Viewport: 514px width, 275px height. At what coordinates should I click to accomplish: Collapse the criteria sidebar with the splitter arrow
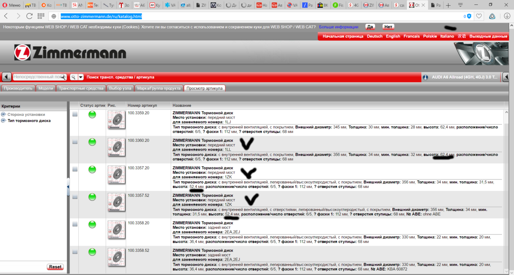(68, 187)
